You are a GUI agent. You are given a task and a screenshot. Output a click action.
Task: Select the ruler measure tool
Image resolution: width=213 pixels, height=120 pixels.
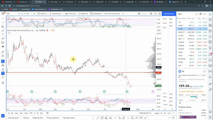(x=3, y=52)
